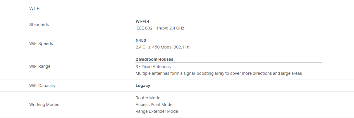Click Range Extender Mode entry
354x118 pixels.
coord(157,111)
